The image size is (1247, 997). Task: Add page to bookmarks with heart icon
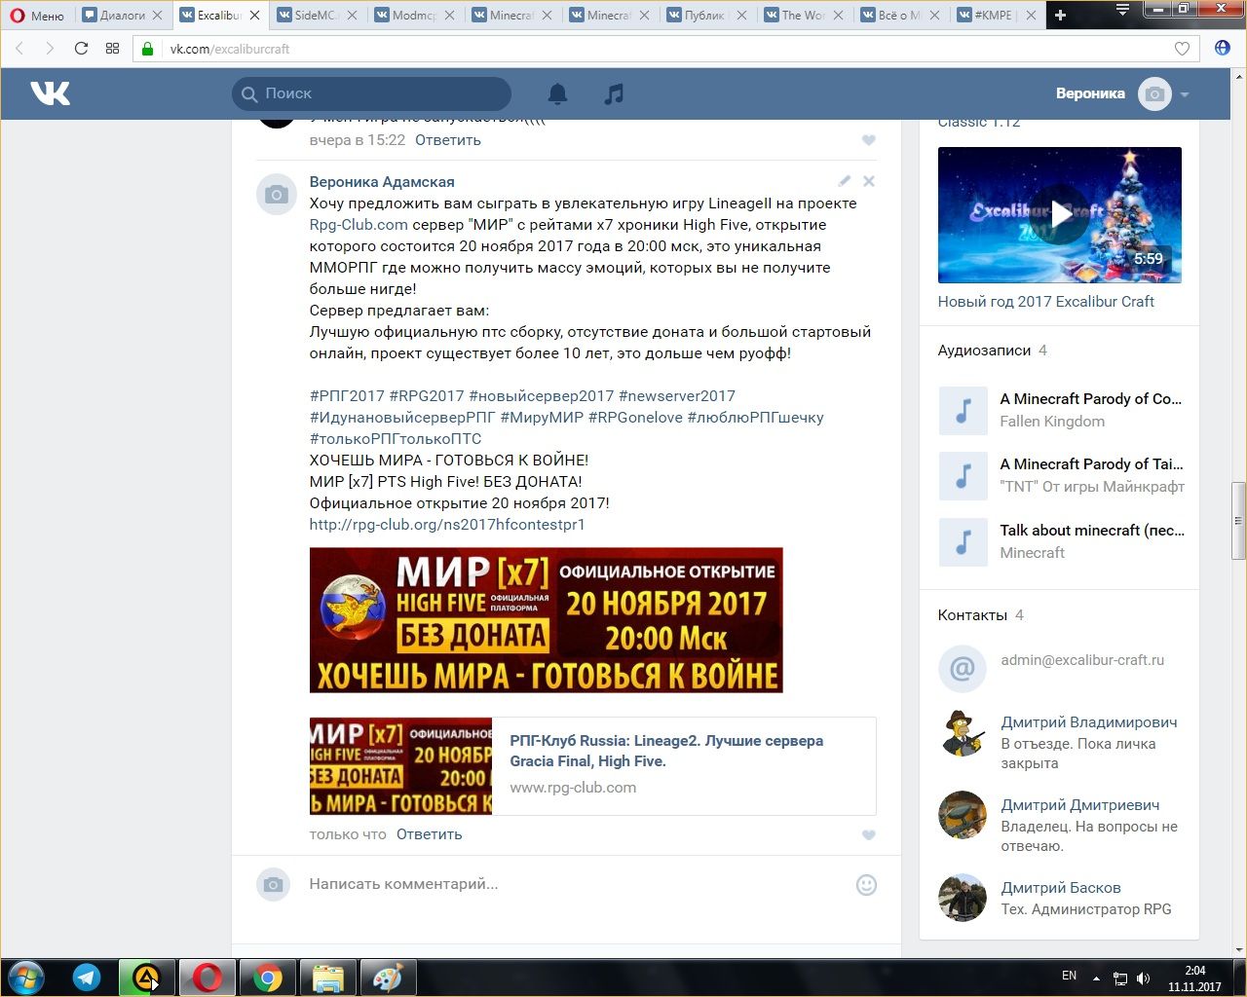(x=1182, y=49)
